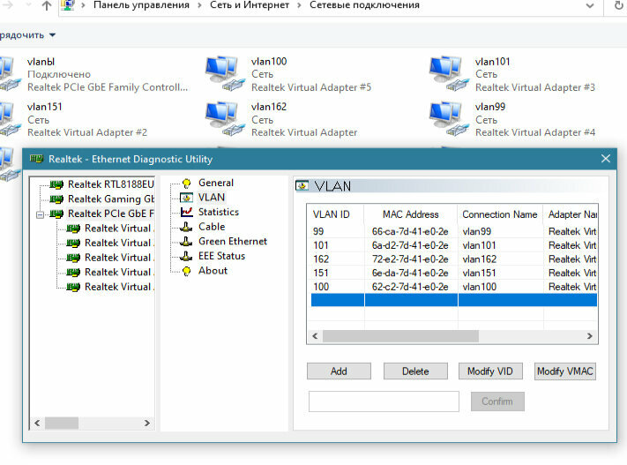Viewport: 627px width, 465px height.
Task: Click MAC address 72-e2-7d-41-e0-2e
Action: 410,259
